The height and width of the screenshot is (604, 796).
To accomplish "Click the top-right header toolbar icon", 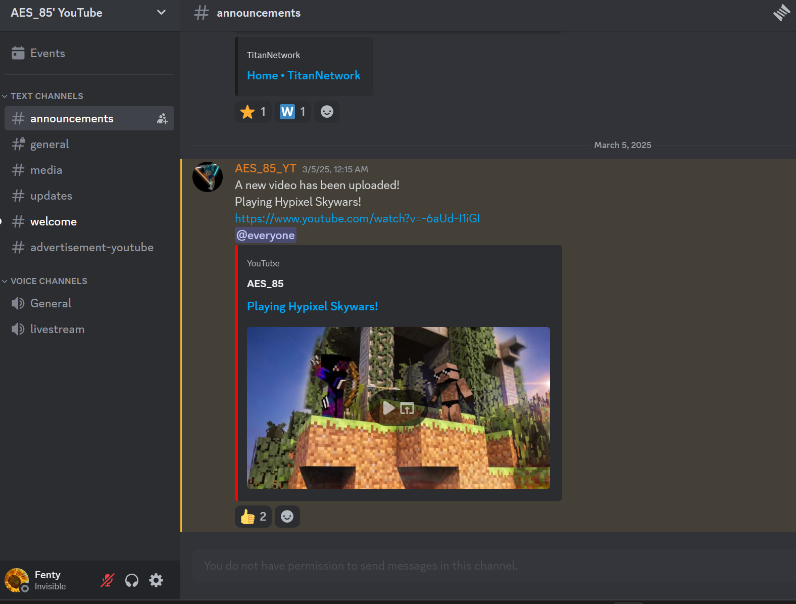I will [x=781, y=13].
